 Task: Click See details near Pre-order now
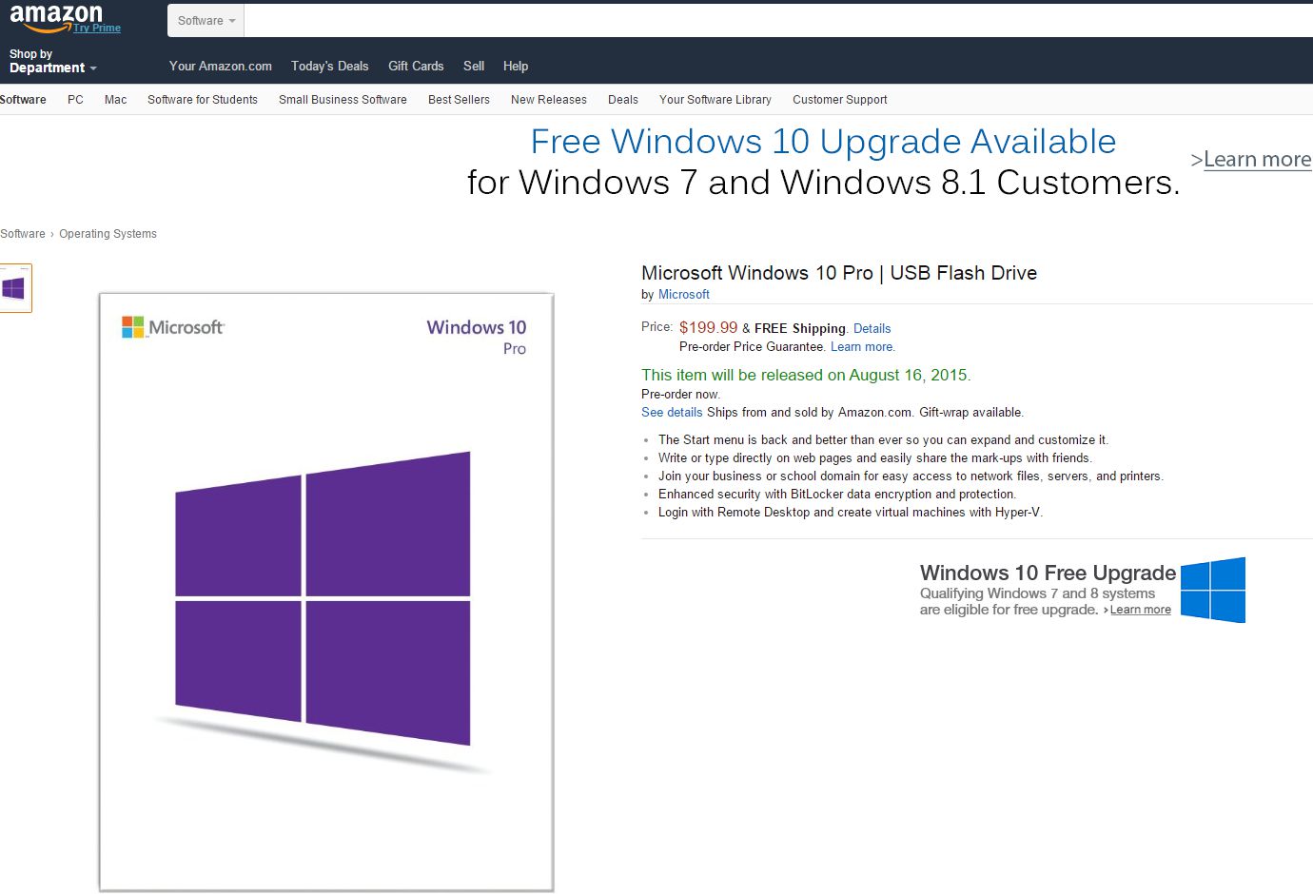coord(672,412)
